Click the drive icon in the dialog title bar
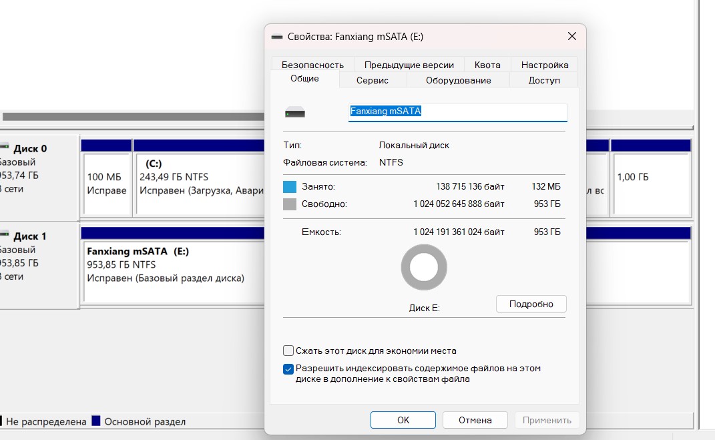The image size is (715, 440). pos(277,37)
